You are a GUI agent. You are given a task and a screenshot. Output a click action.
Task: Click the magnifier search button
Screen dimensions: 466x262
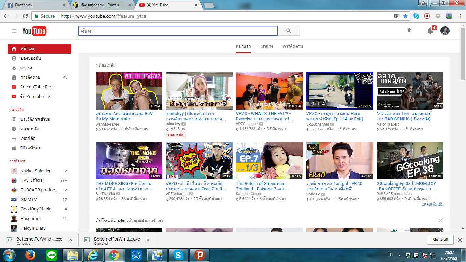tap(289, 31)
